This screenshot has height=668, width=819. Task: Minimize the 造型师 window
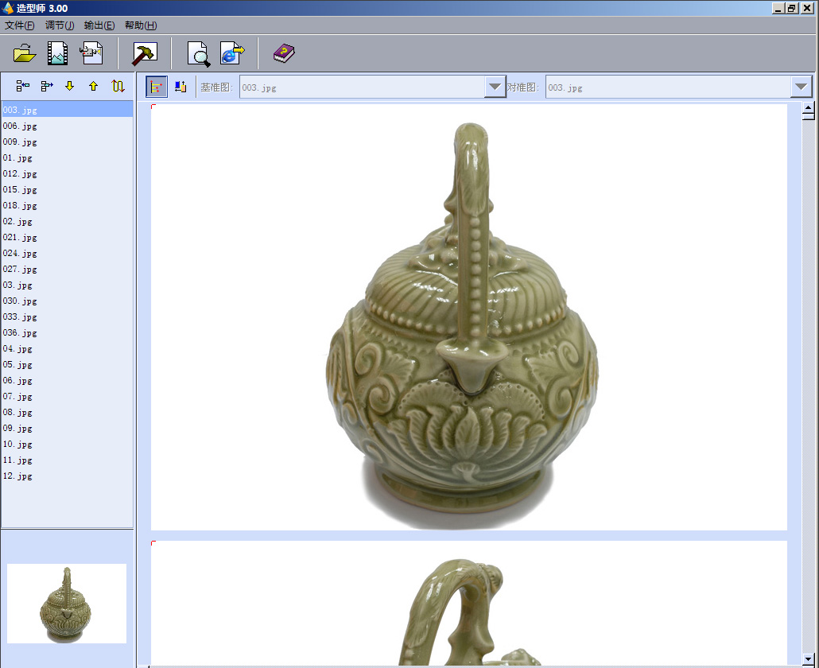pos(778,8)
